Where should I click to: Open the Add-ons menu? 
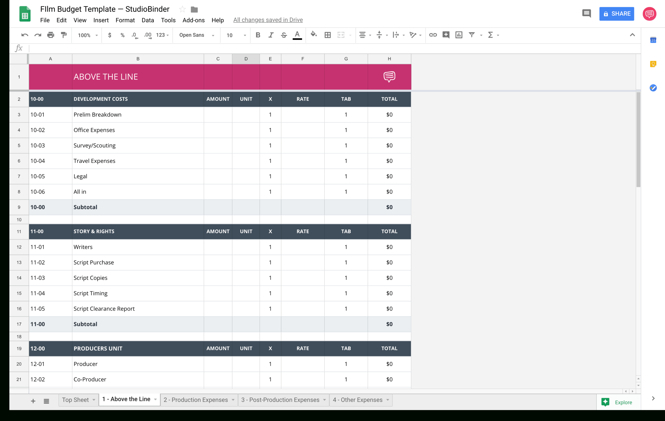193,20
